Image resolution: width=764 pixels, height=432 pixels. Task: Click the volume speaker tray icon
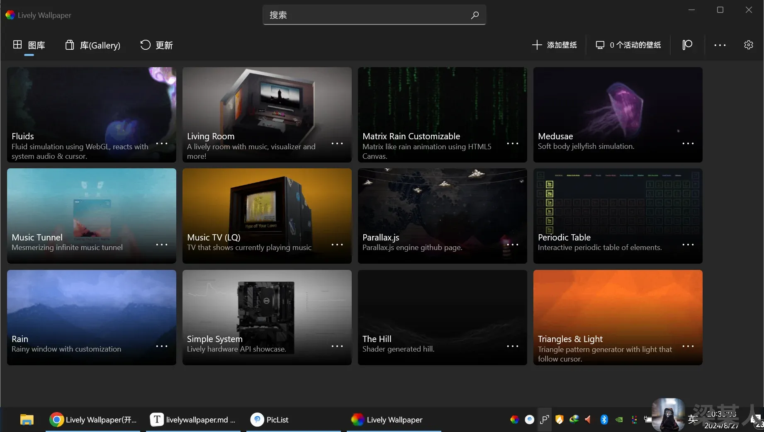(x=588, y=420)
